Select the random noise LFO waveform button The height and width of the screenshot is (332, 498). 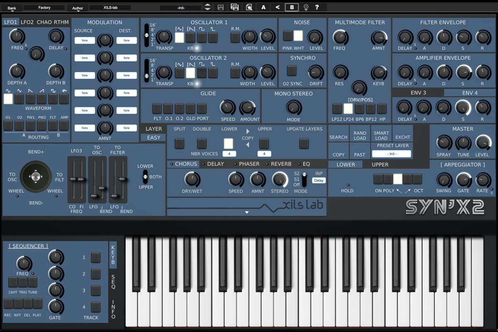[64, 99]
